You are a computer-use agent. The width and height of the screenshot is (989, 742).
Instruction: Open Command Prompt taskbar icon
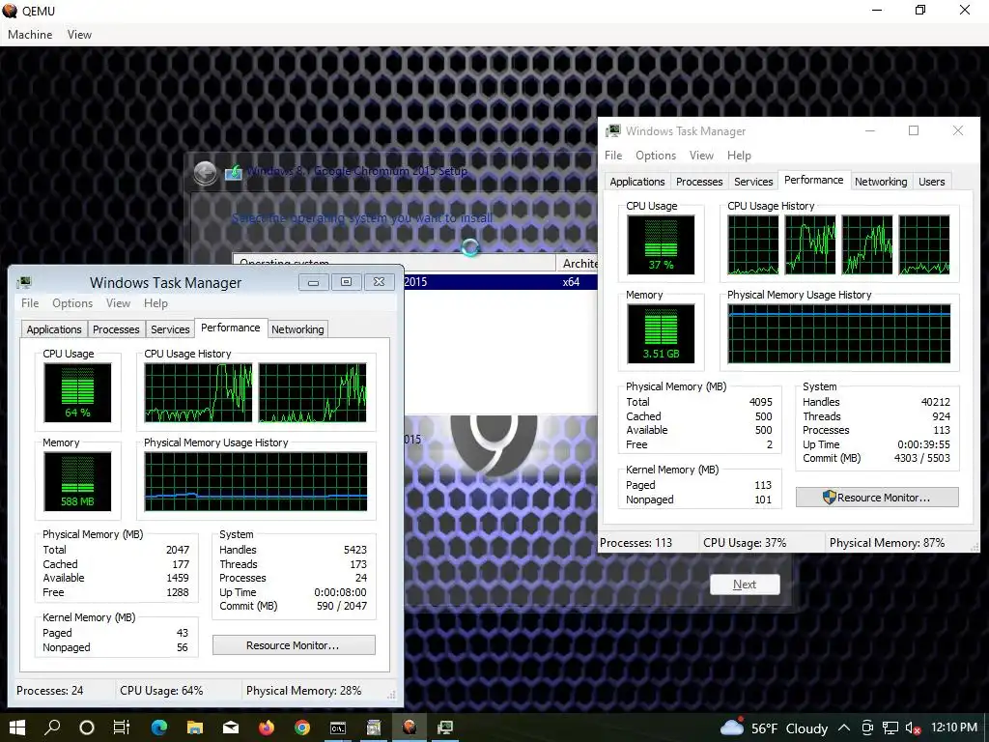(x=338, y=728)
